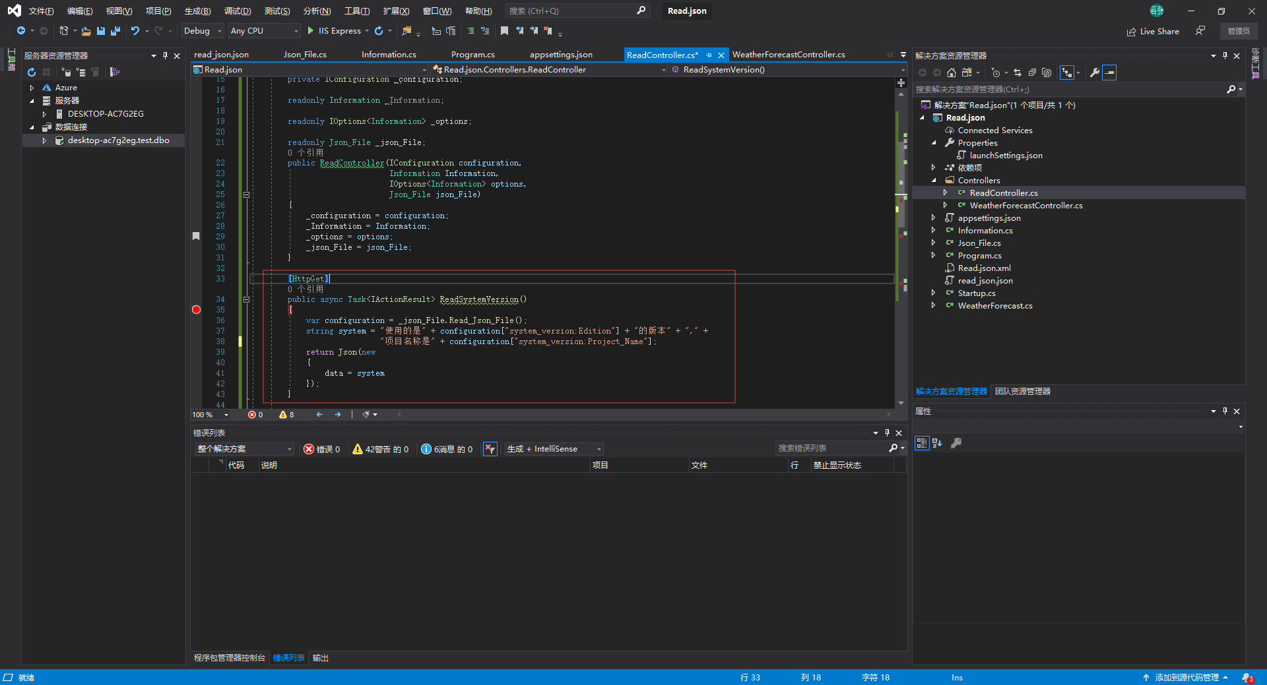This screenshot has width=1267, height=685.
Task: Click 添加到源代码管理 in status bar
Action: coord(1186,678)
